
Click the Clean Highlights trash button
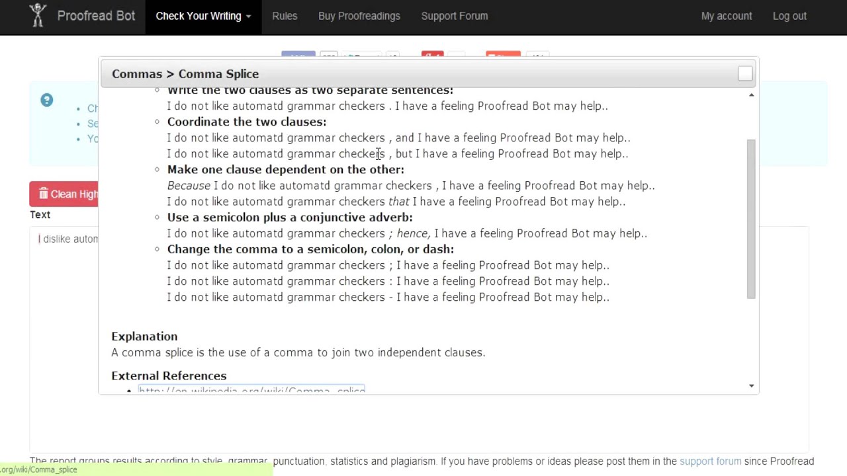click(x=65, y=194)
